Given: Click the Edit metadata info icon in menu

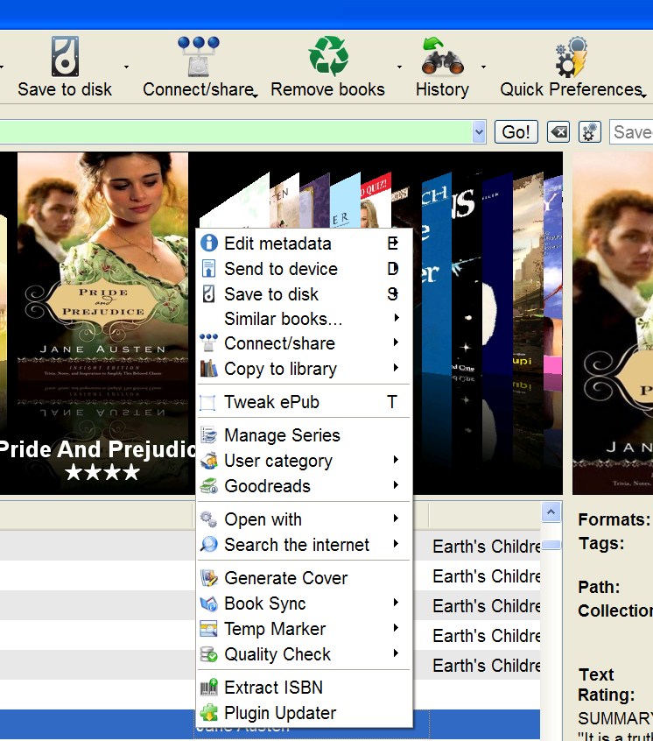Looking at the screenshot, I should 209,243.
